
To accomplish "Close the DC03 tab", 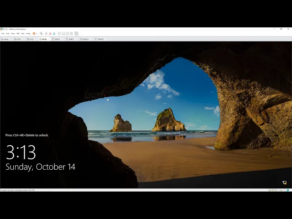I will [49, 39].
